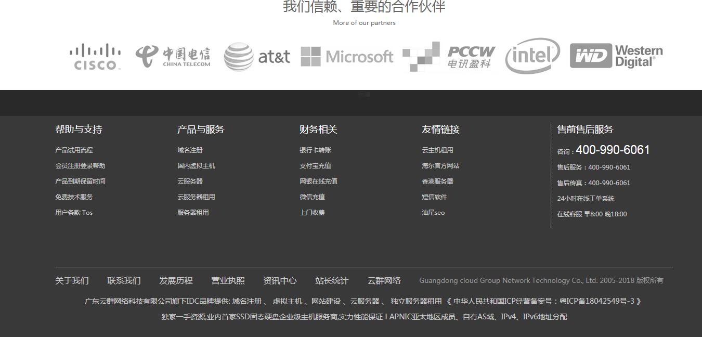Click the 短信软件 link
The width and height of the screenshot is (702, 337).
[x=434, y=197]
